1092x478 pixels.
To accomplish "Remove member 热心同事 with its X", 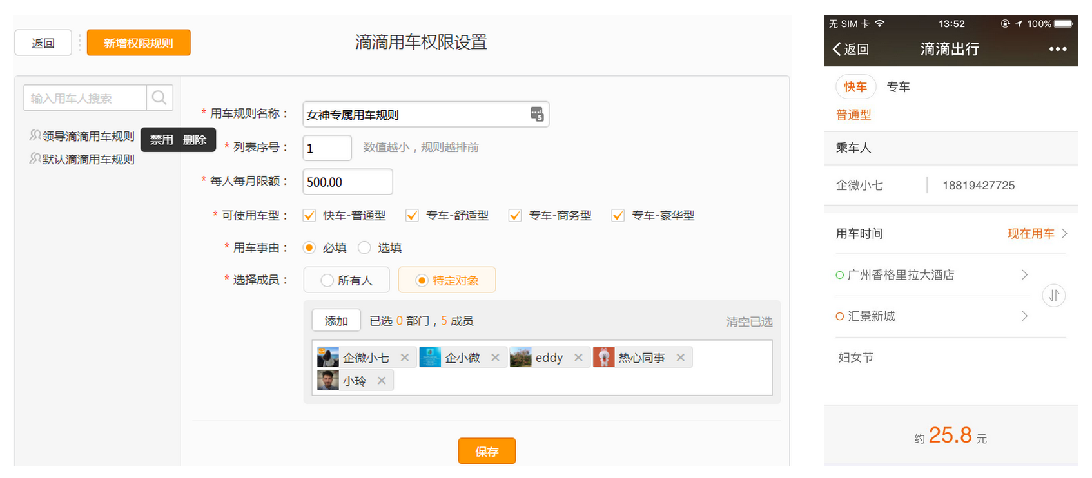I will click(x=680, y=358).
